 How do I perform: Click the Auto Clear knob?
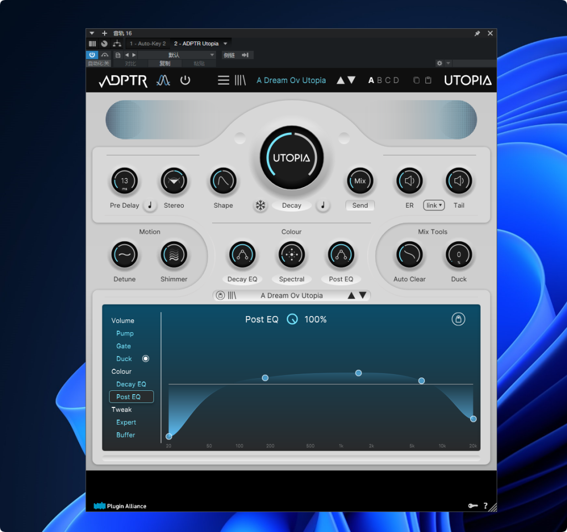(x=409, y=255)
